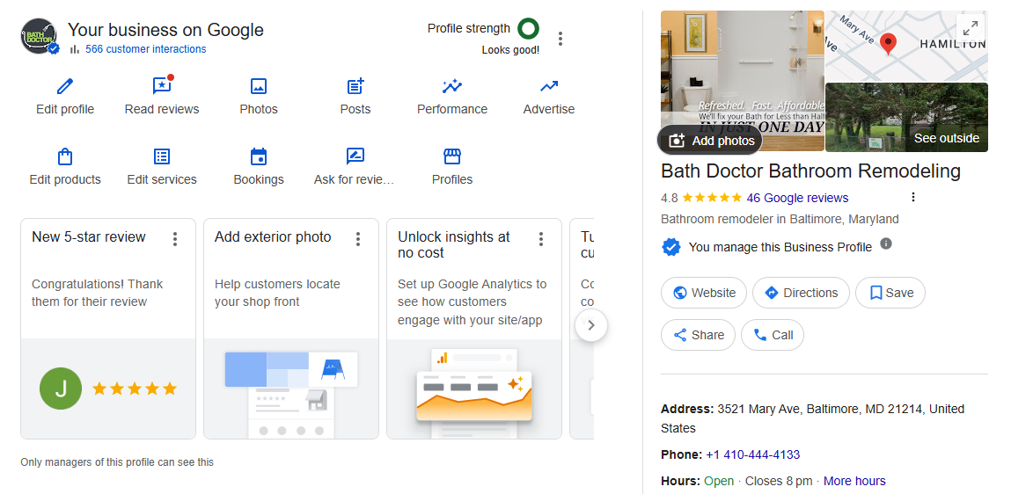Expand the map with the fullscreen arrows icon

pyautogui.click(x=971, y=28)
